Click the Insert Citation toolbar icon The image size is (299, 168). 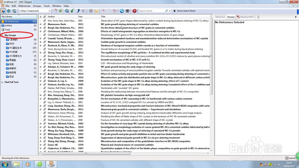point(103,11)
